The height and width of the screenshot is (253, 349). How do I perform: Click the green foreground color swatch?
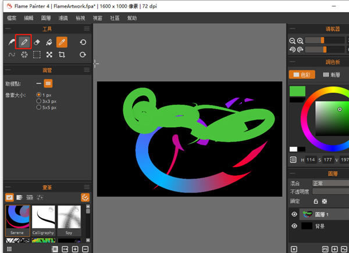tap(297, 91)
